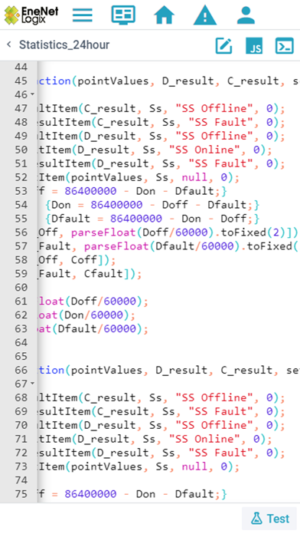Open the JS script icon
This screenshot has height=534, width=300.
(x=254, y=45)
